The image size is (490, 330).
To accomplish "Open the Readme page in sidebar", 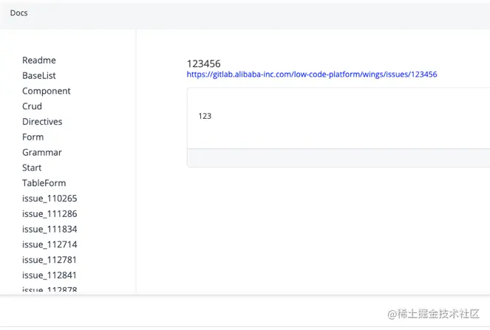I will click(39, 61).
